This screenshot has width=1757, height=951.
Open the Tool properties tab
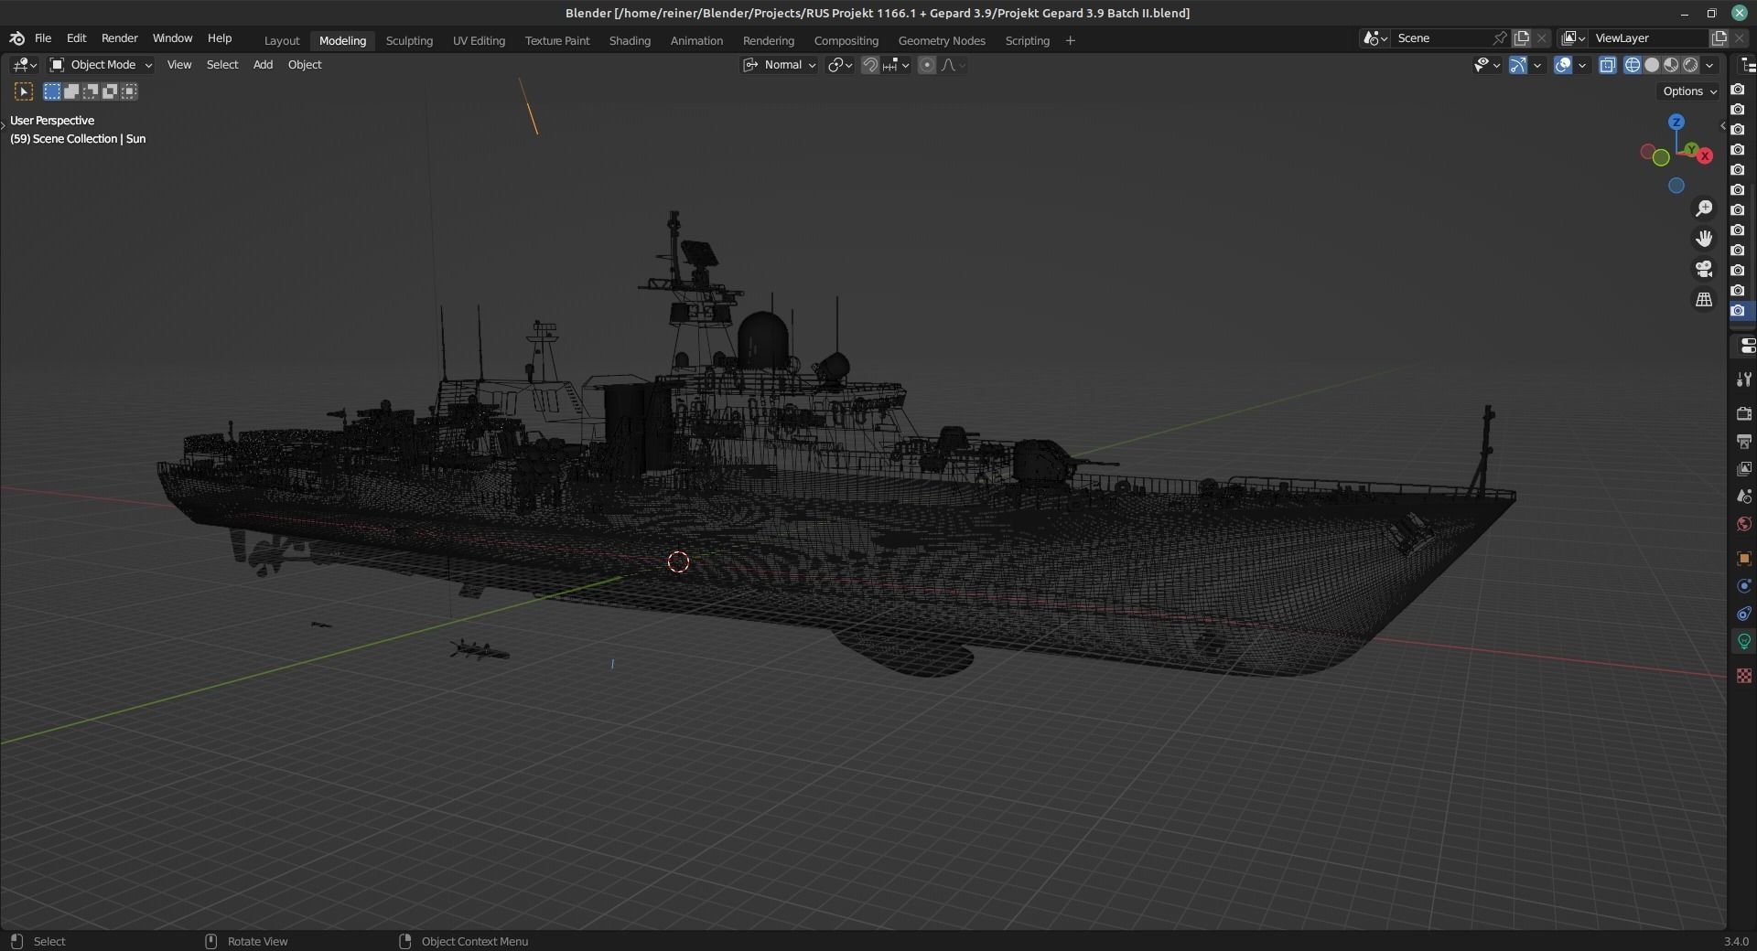click(x=1744, y=379)
